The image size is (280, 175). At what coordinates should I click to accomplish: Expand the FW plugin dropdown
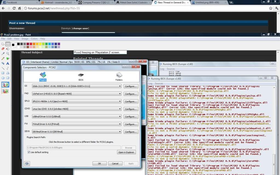120,124
